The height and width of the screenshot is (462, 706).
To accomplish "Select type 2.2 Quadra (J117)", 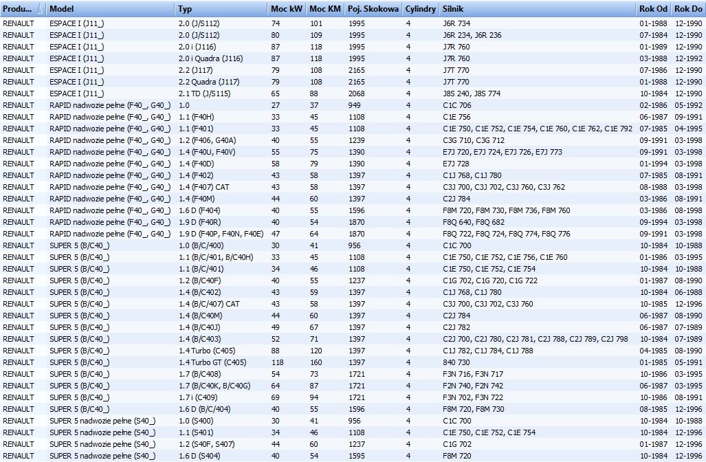I will tap(209, 82).
